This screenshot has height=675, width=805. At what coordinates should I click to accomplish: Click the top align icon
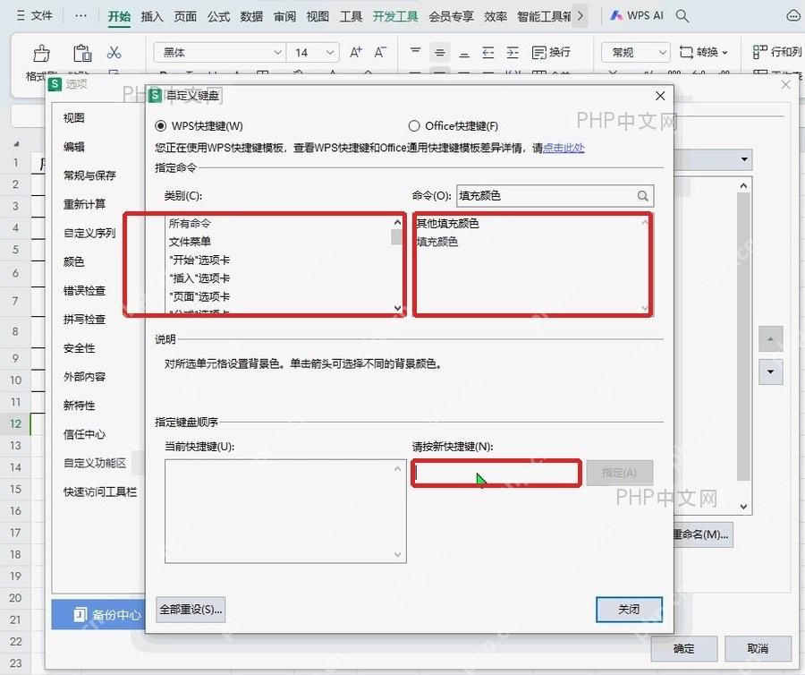point(415,53)
